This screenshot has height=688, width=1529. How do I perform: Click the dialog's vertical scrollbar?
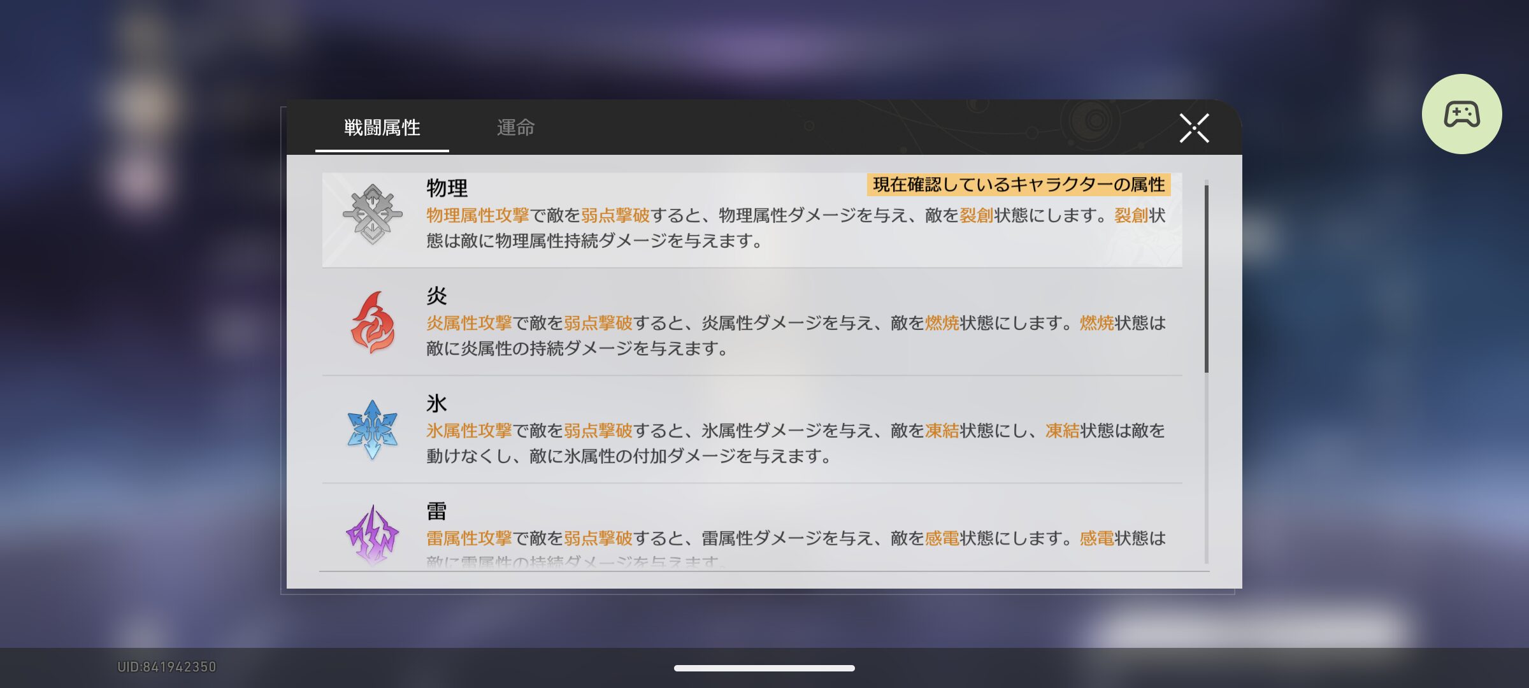tap(1206, 278)
